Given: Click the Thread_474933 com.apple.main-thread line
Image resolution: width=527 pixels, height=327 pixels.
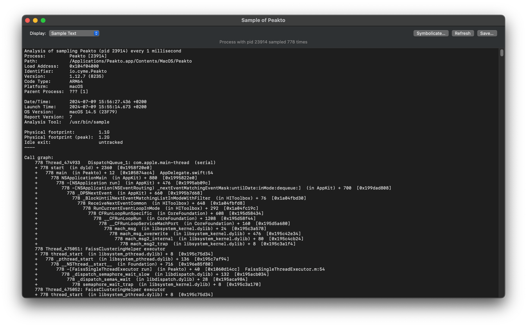Looking at the screenshot, I should pos(125,163).
